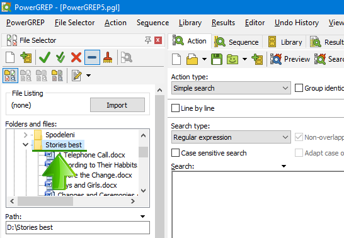Image resolution: width=344 pixels, height=238 pixels.
Task: Click the greyed search files magnifier icon
Action: (127, 57)
